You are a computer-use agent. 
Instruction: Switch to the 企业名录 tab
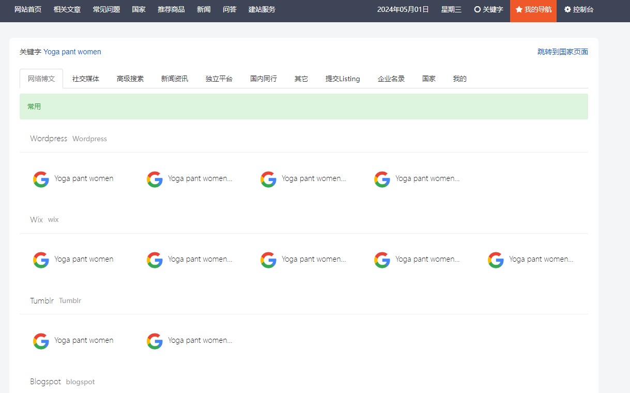point(391,79)
